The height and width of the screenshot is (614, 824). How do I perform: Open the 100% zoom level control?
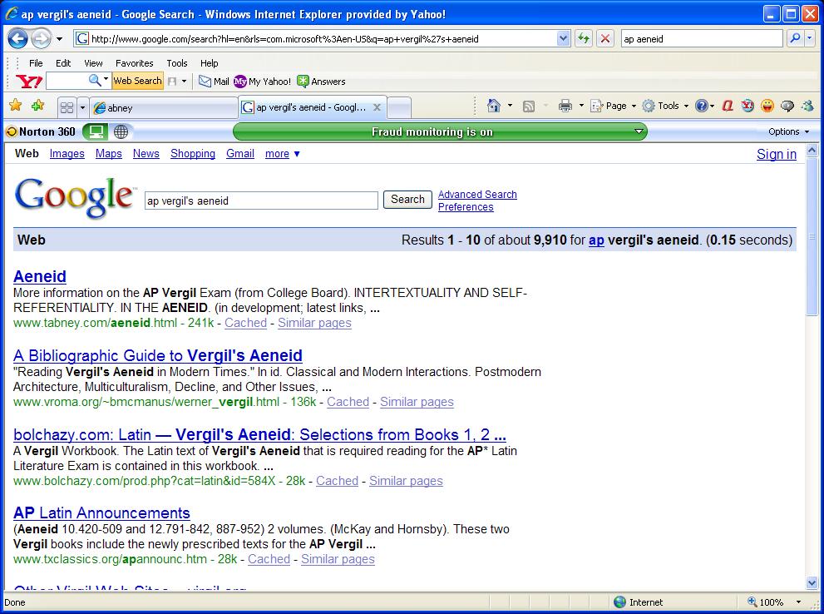(x=774, y=602)
